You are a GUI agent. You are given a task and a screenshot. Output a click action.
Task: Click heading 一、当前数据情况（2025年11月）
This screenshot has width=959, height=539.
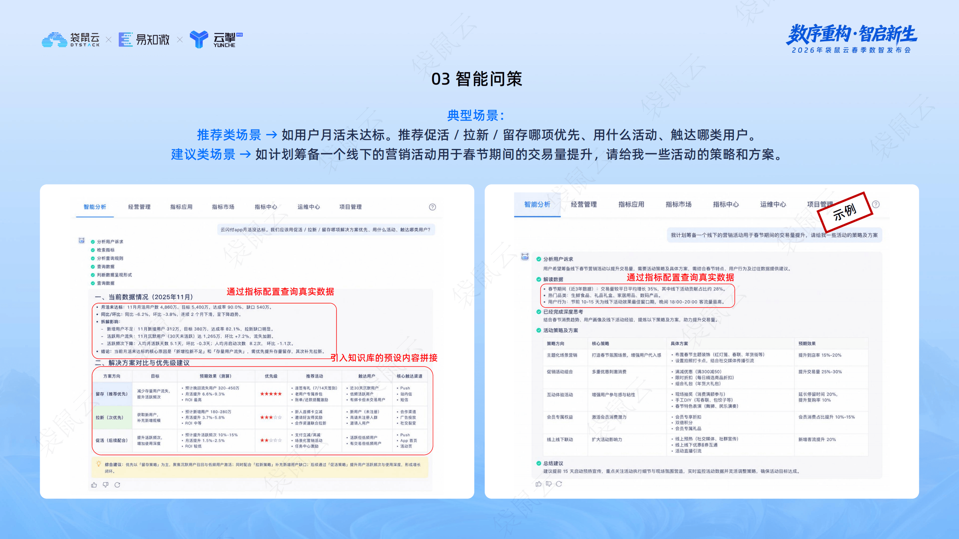pyautogui.click(x=144, y=297)
